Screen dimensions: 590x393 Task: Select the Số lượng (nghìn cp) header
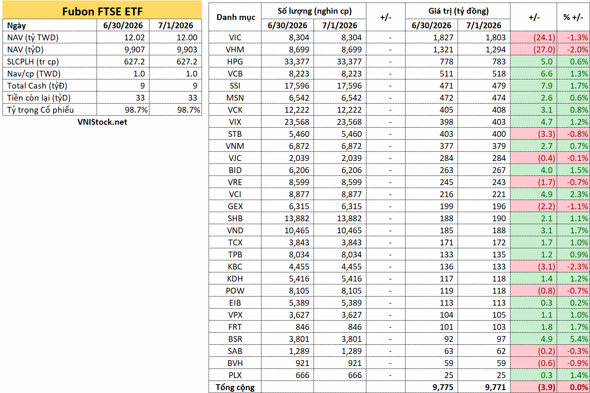tap(314, 11)
